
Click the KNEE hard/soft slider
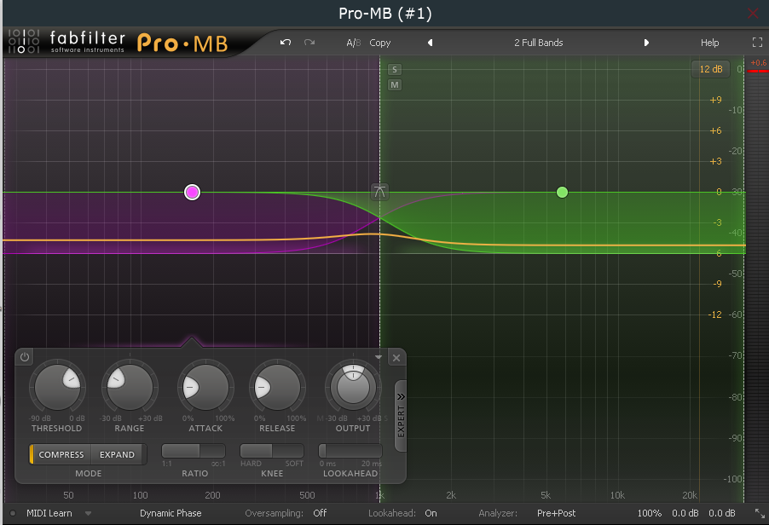click(x=272, y=451)
